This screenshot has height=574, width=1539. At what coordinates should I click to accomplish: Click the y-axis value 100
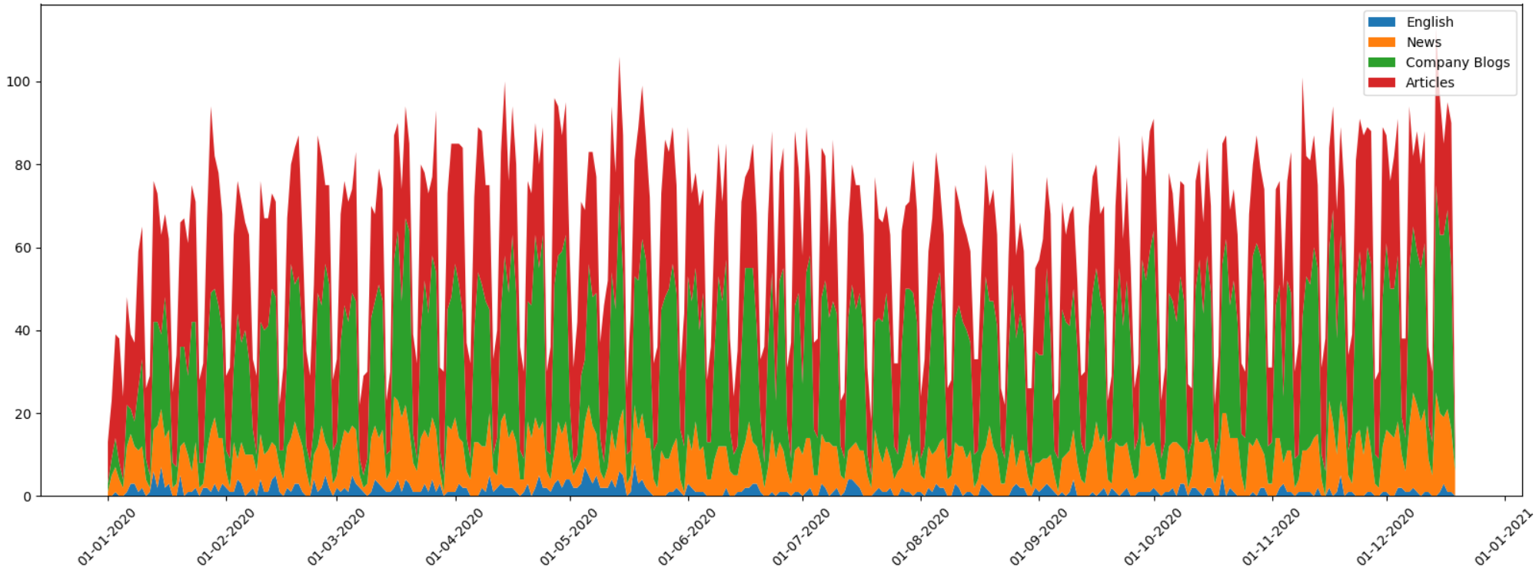pyautogui.click(x=19, y=82)
